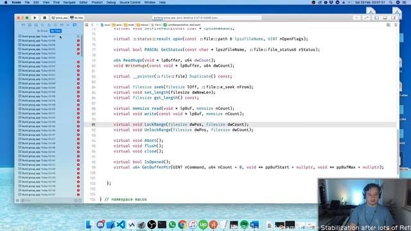Select the By Time filter
This screenshot has height=231, width=411.
click(x=56, y=31)
